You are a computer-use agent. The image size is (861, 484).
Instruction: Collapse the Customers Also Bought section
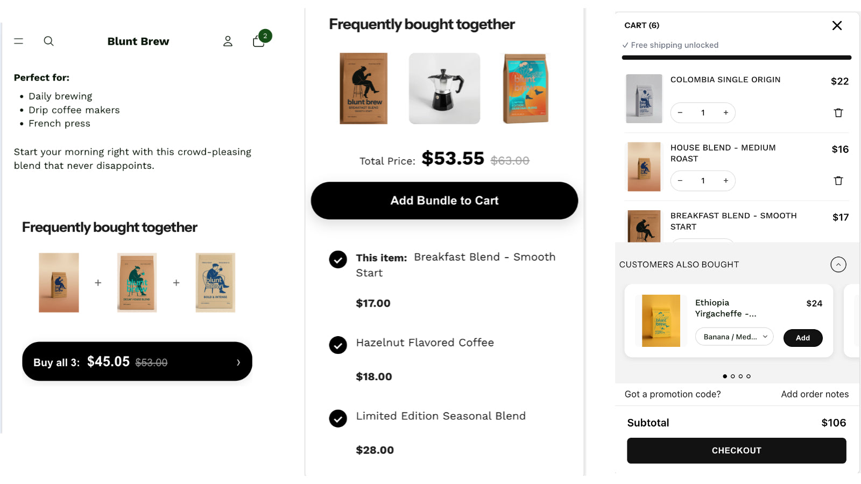click(x=838, y=264)
